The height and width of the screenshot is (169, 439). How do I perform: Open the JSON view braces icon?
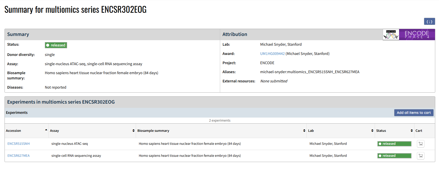click(x=429, y=21)
